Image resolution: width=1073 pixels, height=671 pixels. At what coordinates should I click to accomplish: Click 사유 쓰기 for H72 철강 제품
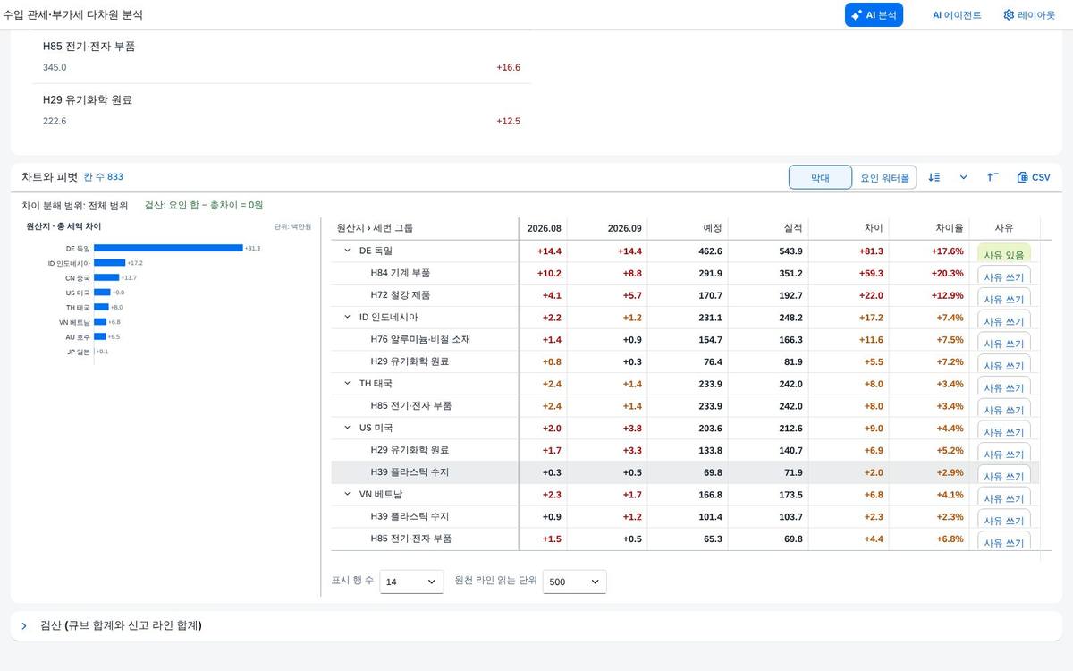click(x=1004, y=297)
